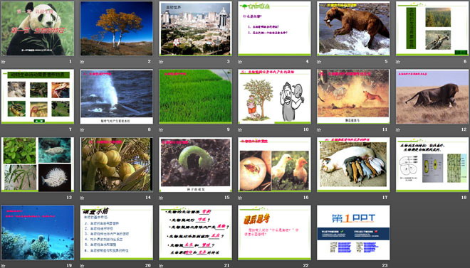Image resolution: width=470 pixels, height=268 pixels.
Task: Select slide 19 underwater coral reef thumbnail
Action: point(38,232)
